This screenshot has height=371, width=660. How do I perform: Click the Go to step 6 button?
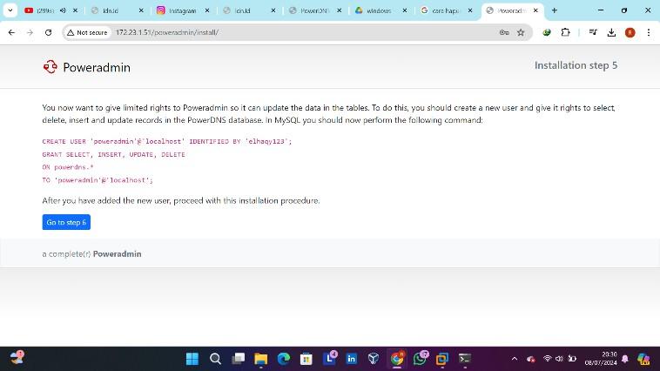66,222
